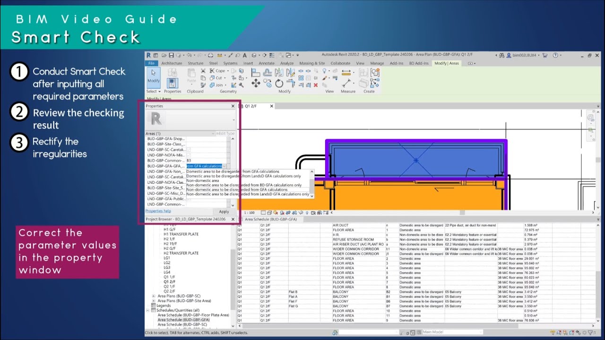
Task: Open the Join dropdown arrow
Action: [225, 85]
